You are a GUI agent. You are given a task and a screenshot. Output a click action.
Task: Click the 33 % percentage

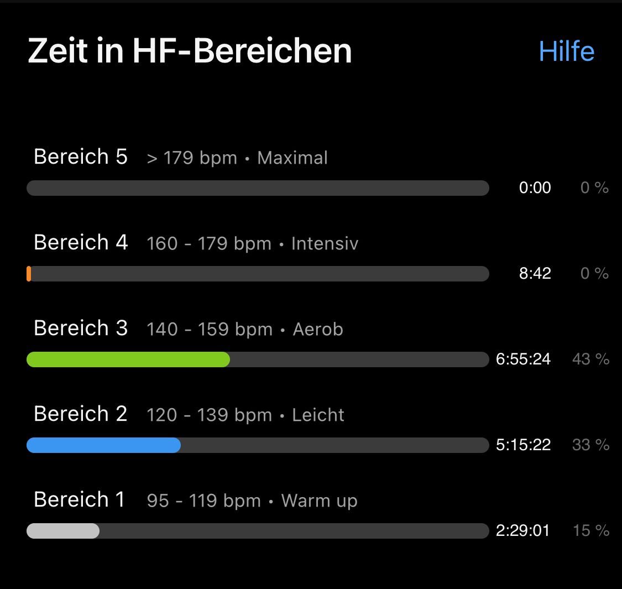(590, 445)
